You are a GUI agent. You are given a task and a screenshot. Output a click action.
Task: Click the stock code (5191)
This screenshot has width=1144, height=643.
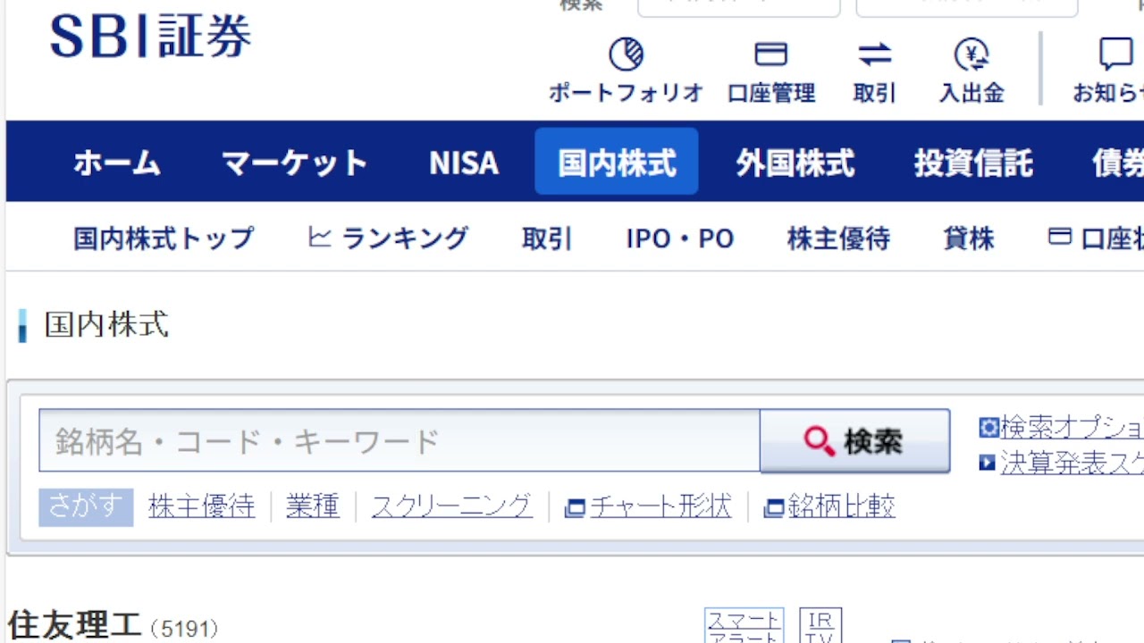pos(184,629)
